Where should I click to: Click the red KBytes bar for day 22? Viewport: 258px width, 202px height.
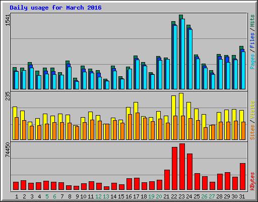point(174,169)
